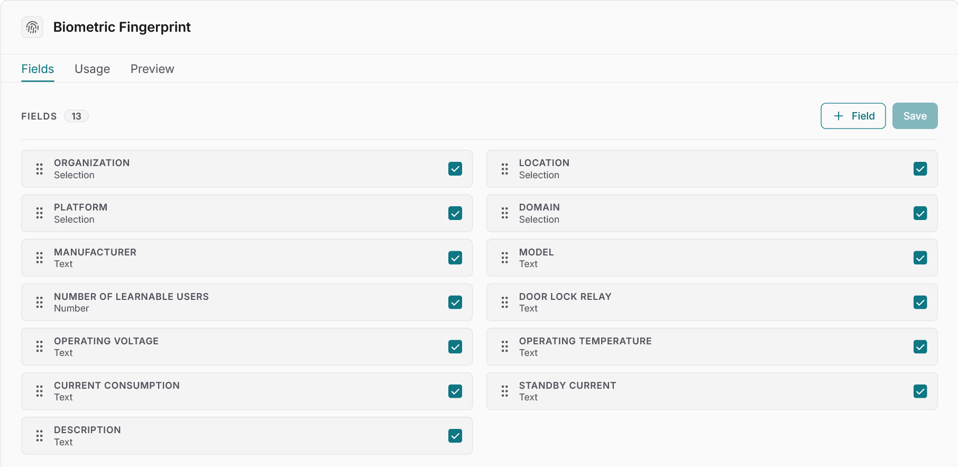This screenshot has height=467, width=958.
Task: Click the drag handle for CURRENT CONSUMPTION
Action: [40, 391]
